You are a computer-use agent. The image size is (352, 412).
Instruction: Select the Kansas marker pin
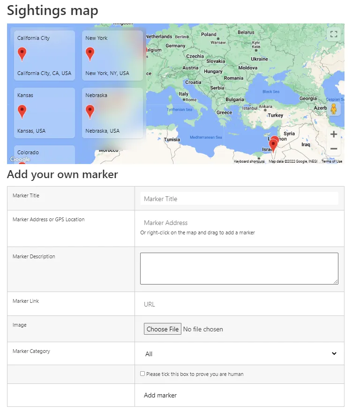22,111
